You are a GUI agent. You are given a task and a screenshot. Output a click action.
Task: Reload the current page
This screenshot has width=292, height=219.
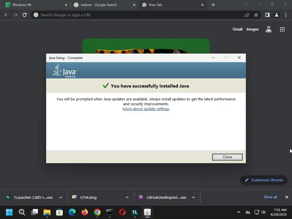(25, 15)
